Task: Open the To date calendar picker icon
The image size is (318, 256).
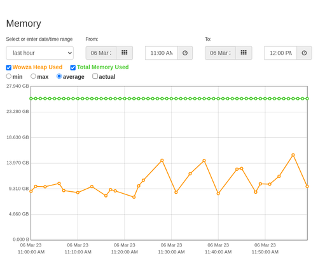Action: click(244, 53)
